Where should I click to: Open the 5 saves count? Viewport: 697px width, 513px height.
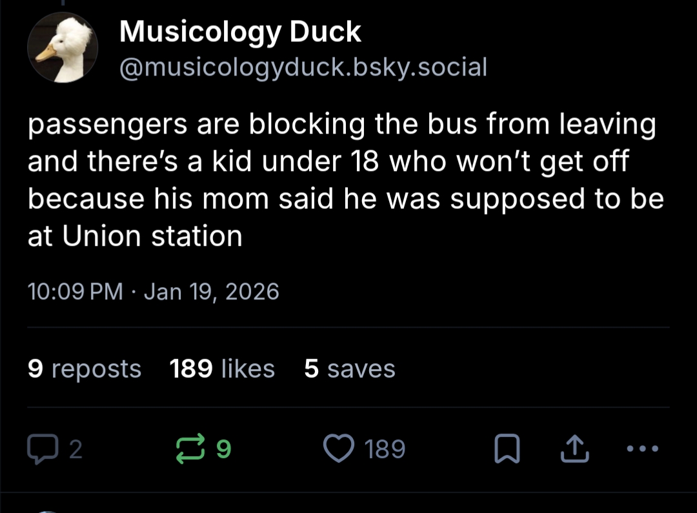(349, 368)
